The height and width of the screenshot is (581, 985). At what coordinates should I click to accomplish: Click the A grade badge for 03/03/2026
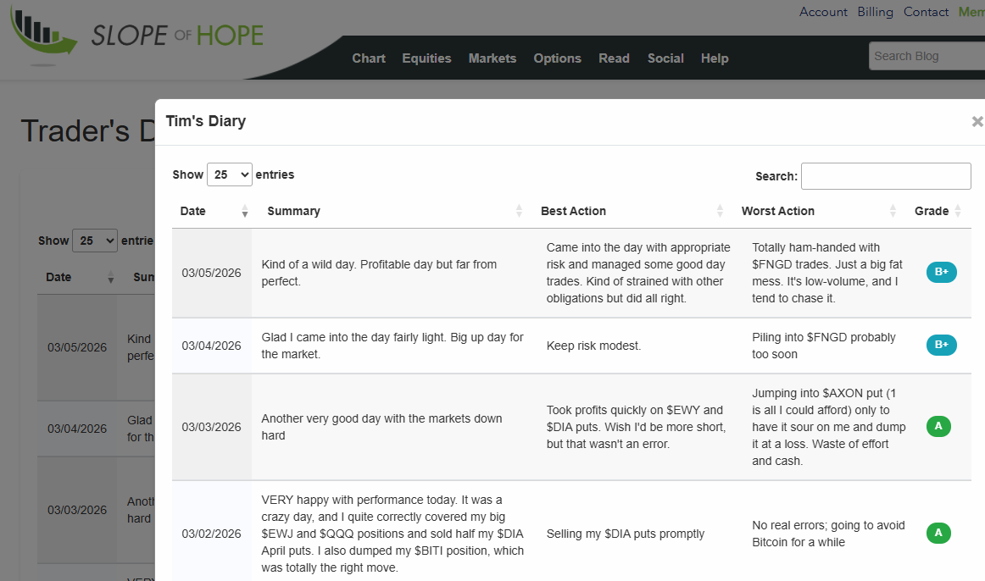tap(938, 427)
